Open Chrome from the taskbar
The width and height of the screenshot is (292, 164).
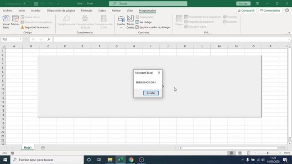tap(131, 160)
